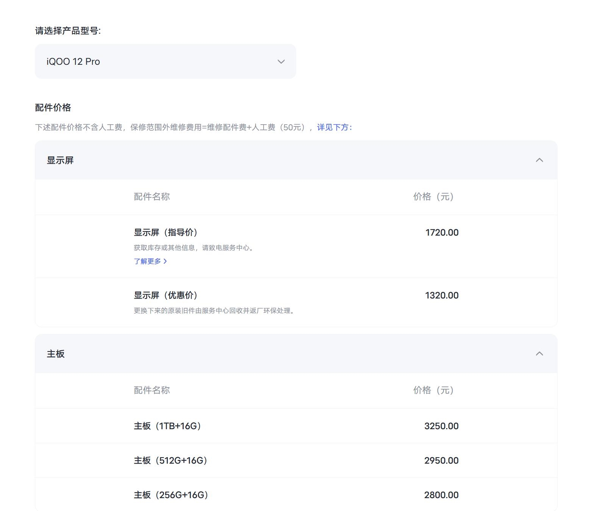Viewport: 595px width, 511px height.
Task: Click the 显示屏 section header title
Action: (x=60, y=160)
